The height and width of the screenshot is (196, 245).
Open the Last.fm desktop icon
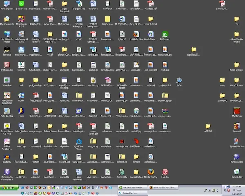(x=165, y=171)
